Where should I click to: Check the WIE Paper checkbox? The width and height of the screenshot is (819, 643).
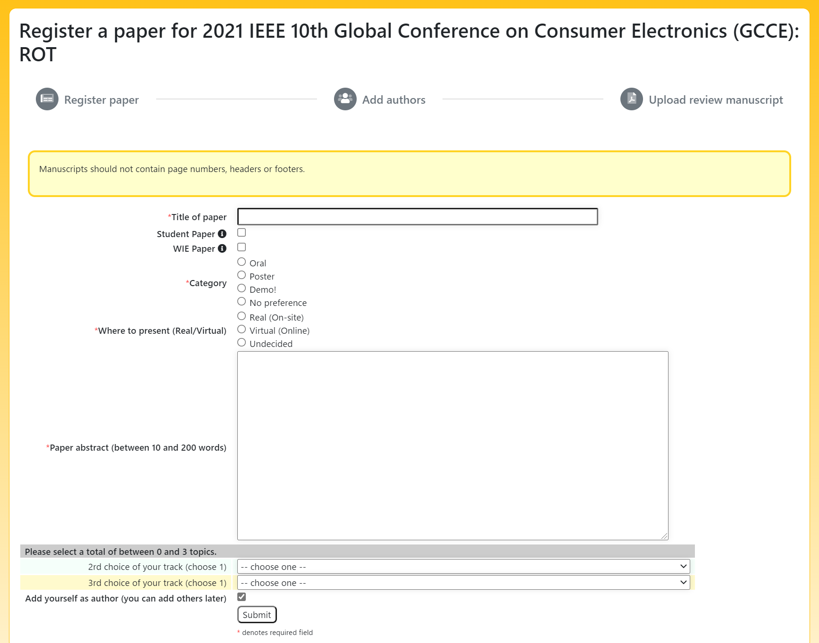click(242, 247)
